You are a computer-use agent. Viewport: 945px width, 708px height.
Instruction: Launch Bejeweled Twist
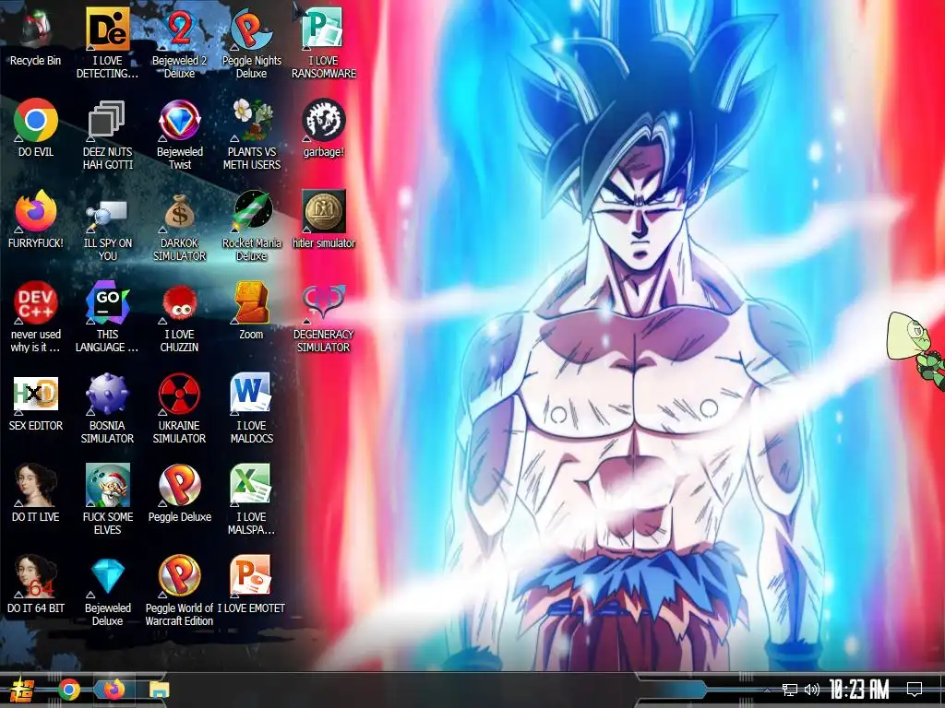[x=179, y=135]
